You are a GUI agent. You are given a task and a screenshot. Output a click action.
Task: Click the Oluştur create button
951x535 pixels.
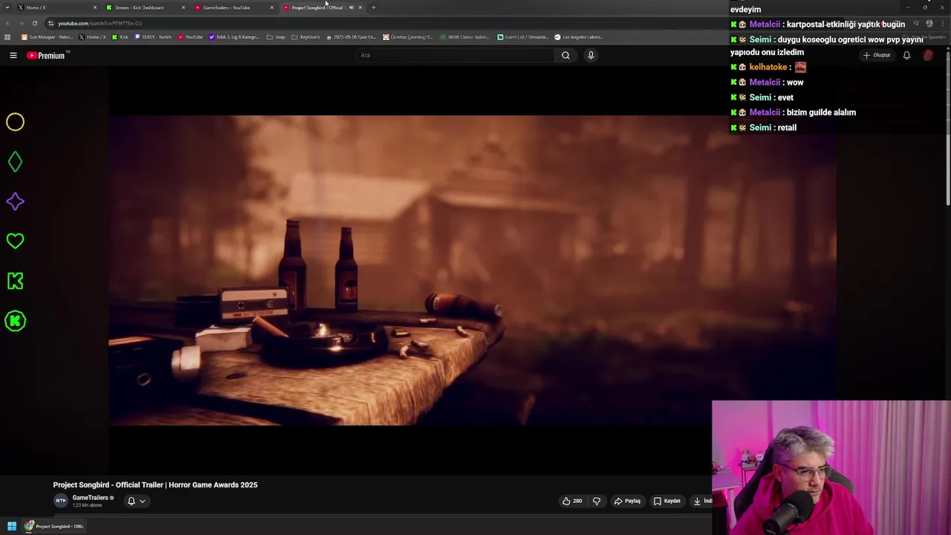(x=877, y=55)
